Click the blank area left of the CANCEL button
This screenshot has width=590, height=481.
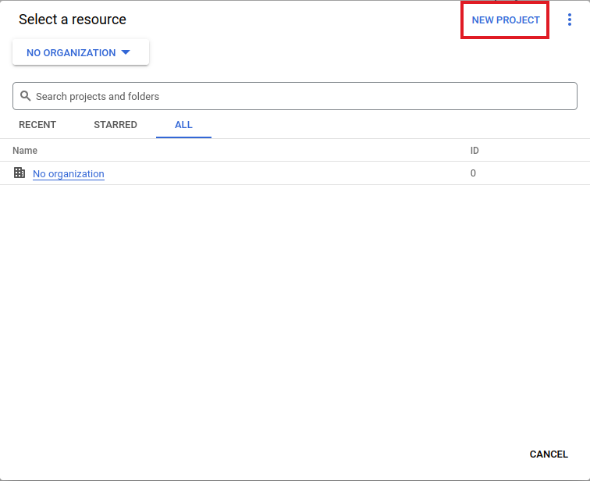tap(312, 454)
